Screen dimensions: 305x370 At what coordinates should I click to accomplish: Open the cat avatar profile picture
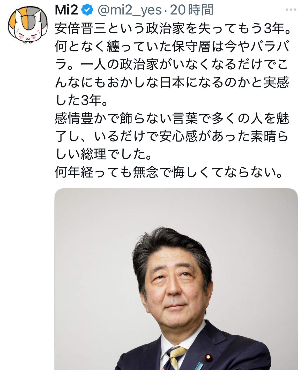28,24
